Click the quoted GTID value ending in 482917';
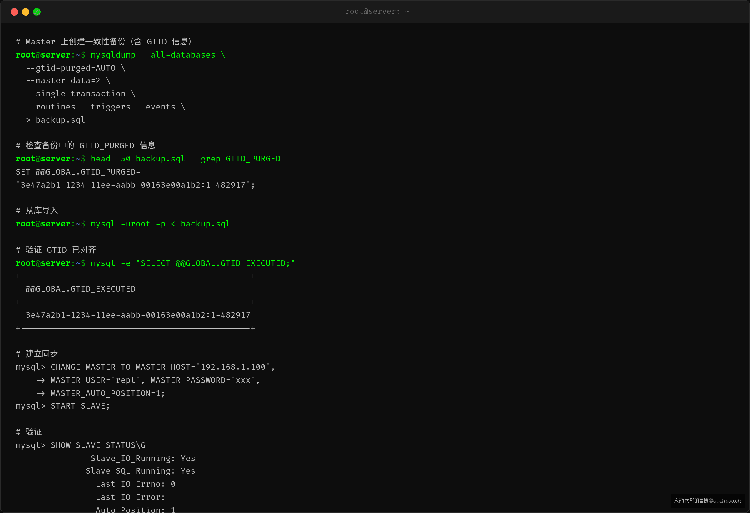 136,185
